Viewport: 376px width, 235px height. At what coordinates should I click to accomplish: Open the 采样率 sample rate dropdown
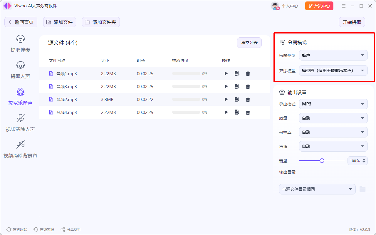[333, 132]
